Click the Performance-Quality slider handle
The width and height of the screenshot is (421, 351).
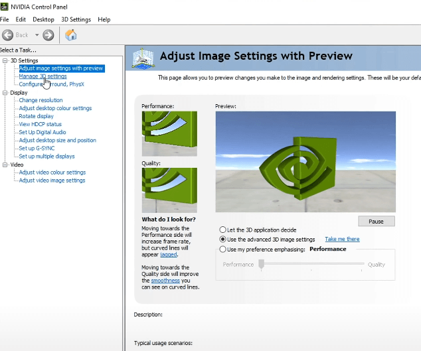click(261, 264)
